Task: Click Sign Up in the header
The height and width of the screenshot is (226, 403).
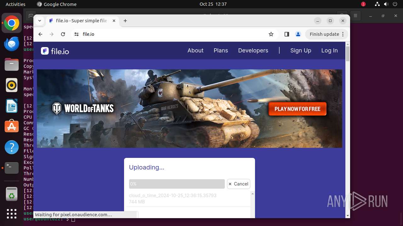Action: click(301, 51)
